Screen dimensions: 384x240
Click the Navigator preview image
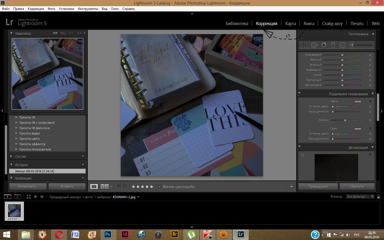click(x=47, y=74)
